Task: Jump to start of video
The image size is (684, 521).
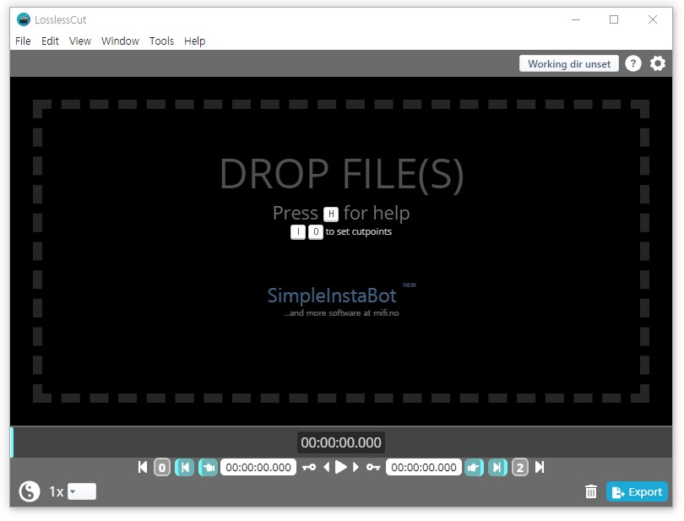Action: pyautogui.click(x=143, y=467)
